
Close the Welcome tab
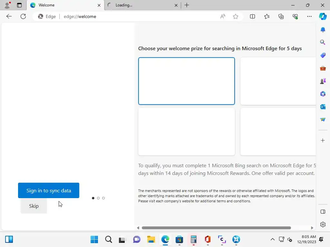click(x=99, y=5)
